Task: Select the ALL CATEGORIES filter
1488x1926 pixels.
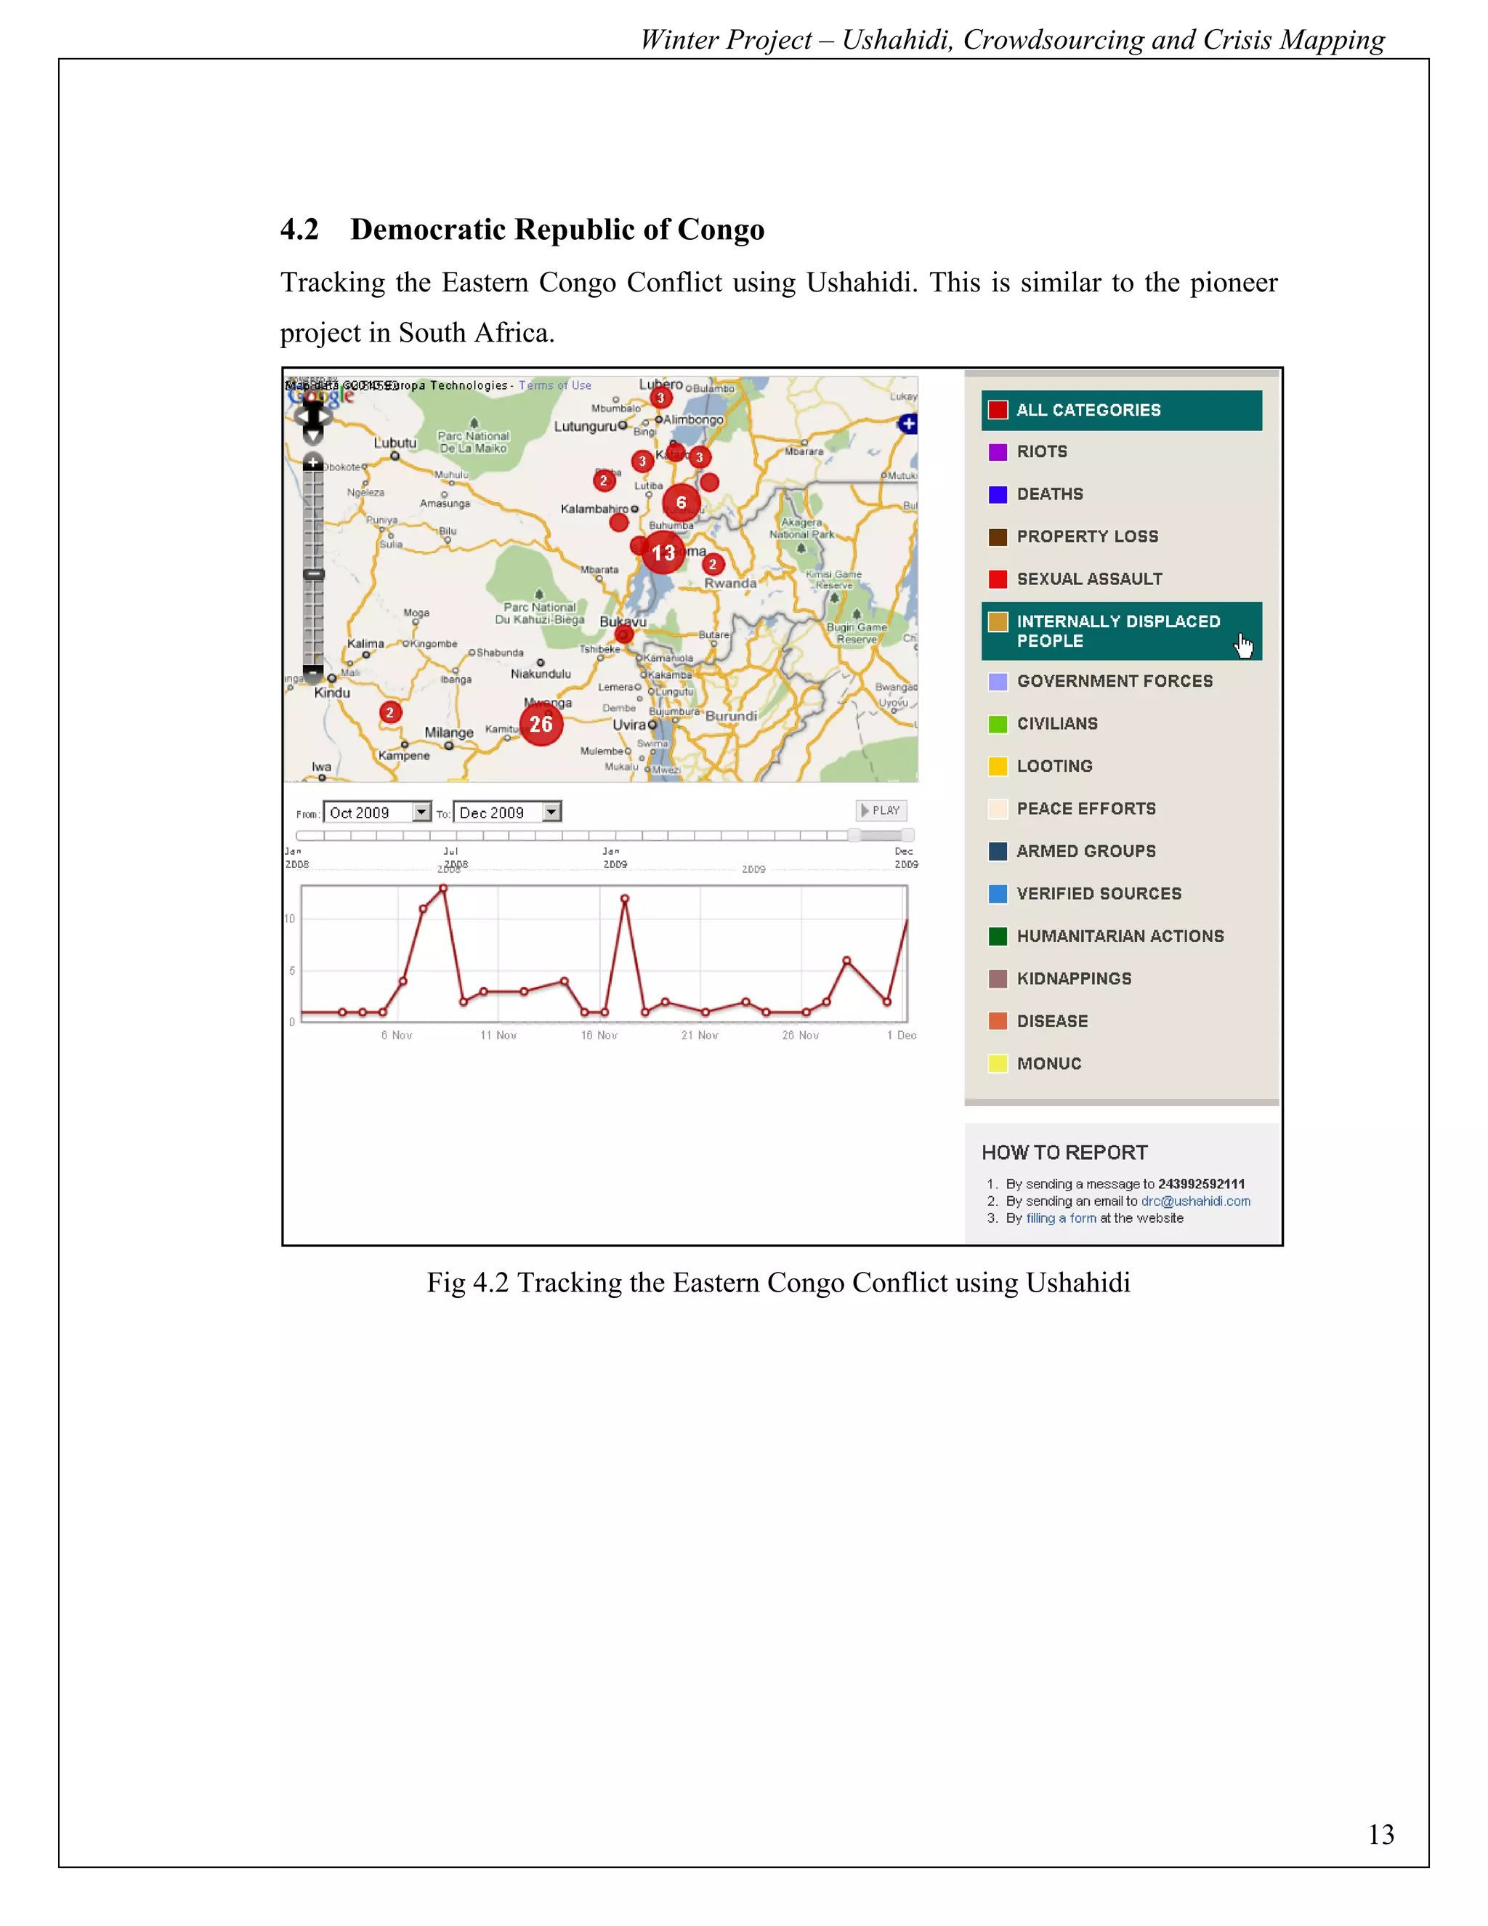Action: point(1121,410)
